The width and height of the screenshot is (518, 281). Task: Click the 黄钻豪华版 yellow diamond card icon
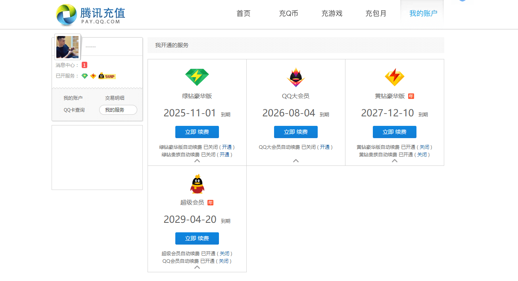tap(395, 77)
